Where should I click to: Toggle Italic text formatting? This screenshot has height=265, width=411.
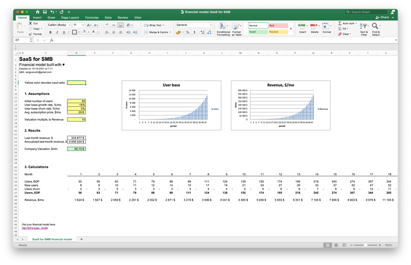click(x=58, y=32)
